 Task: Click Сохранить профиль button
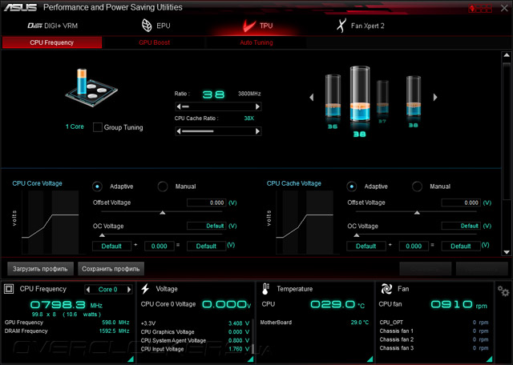click(x=111, y=269)
